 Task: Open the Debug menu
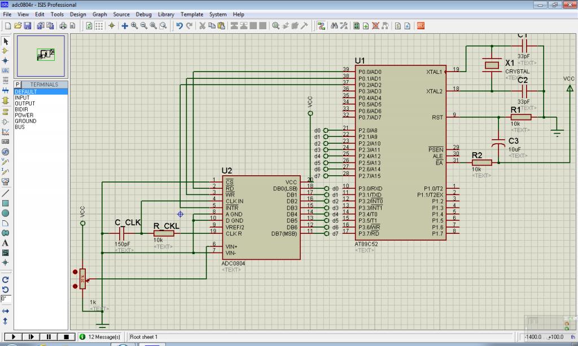(x=144, y=14)
